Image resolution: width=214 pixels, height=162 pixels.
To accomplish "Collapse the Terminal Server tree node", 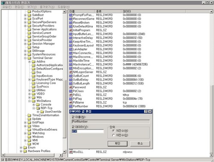I will coord(25,58).
